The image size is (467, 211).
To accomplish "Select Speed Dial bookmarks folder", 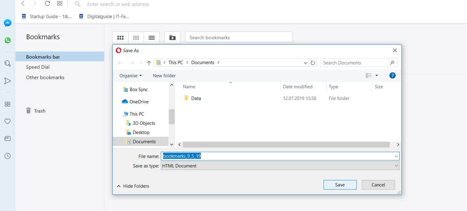I will (38, 67).
